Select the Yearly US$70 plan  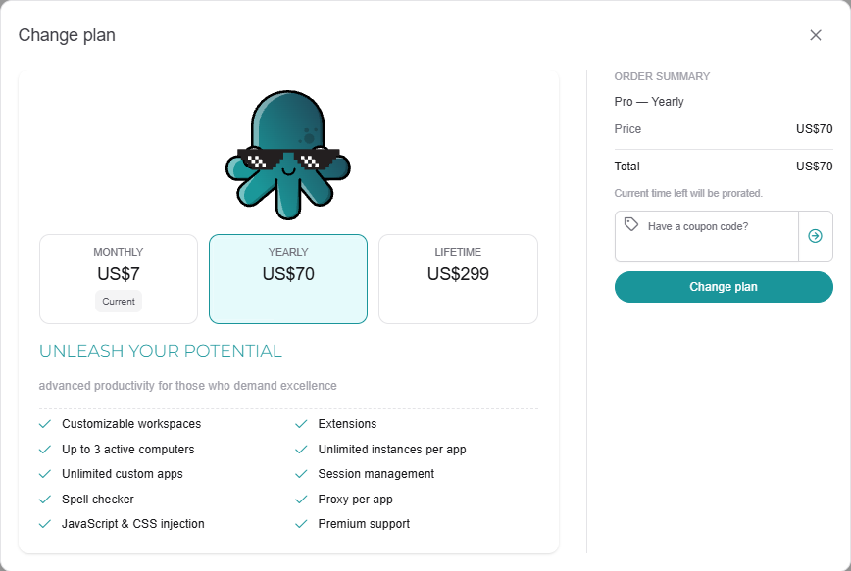click(288, 279)
